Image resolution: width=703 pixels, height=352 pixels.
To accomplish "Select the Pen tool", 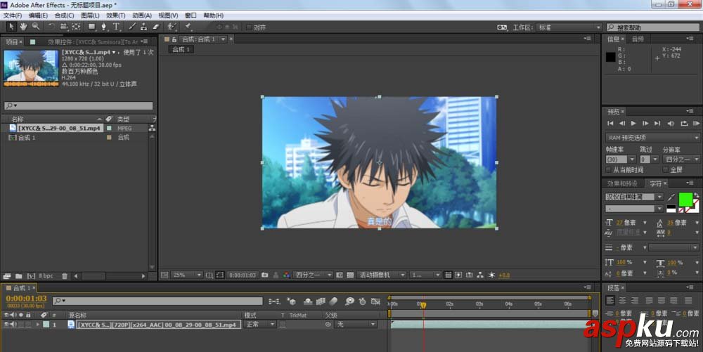I will point(104,27).
